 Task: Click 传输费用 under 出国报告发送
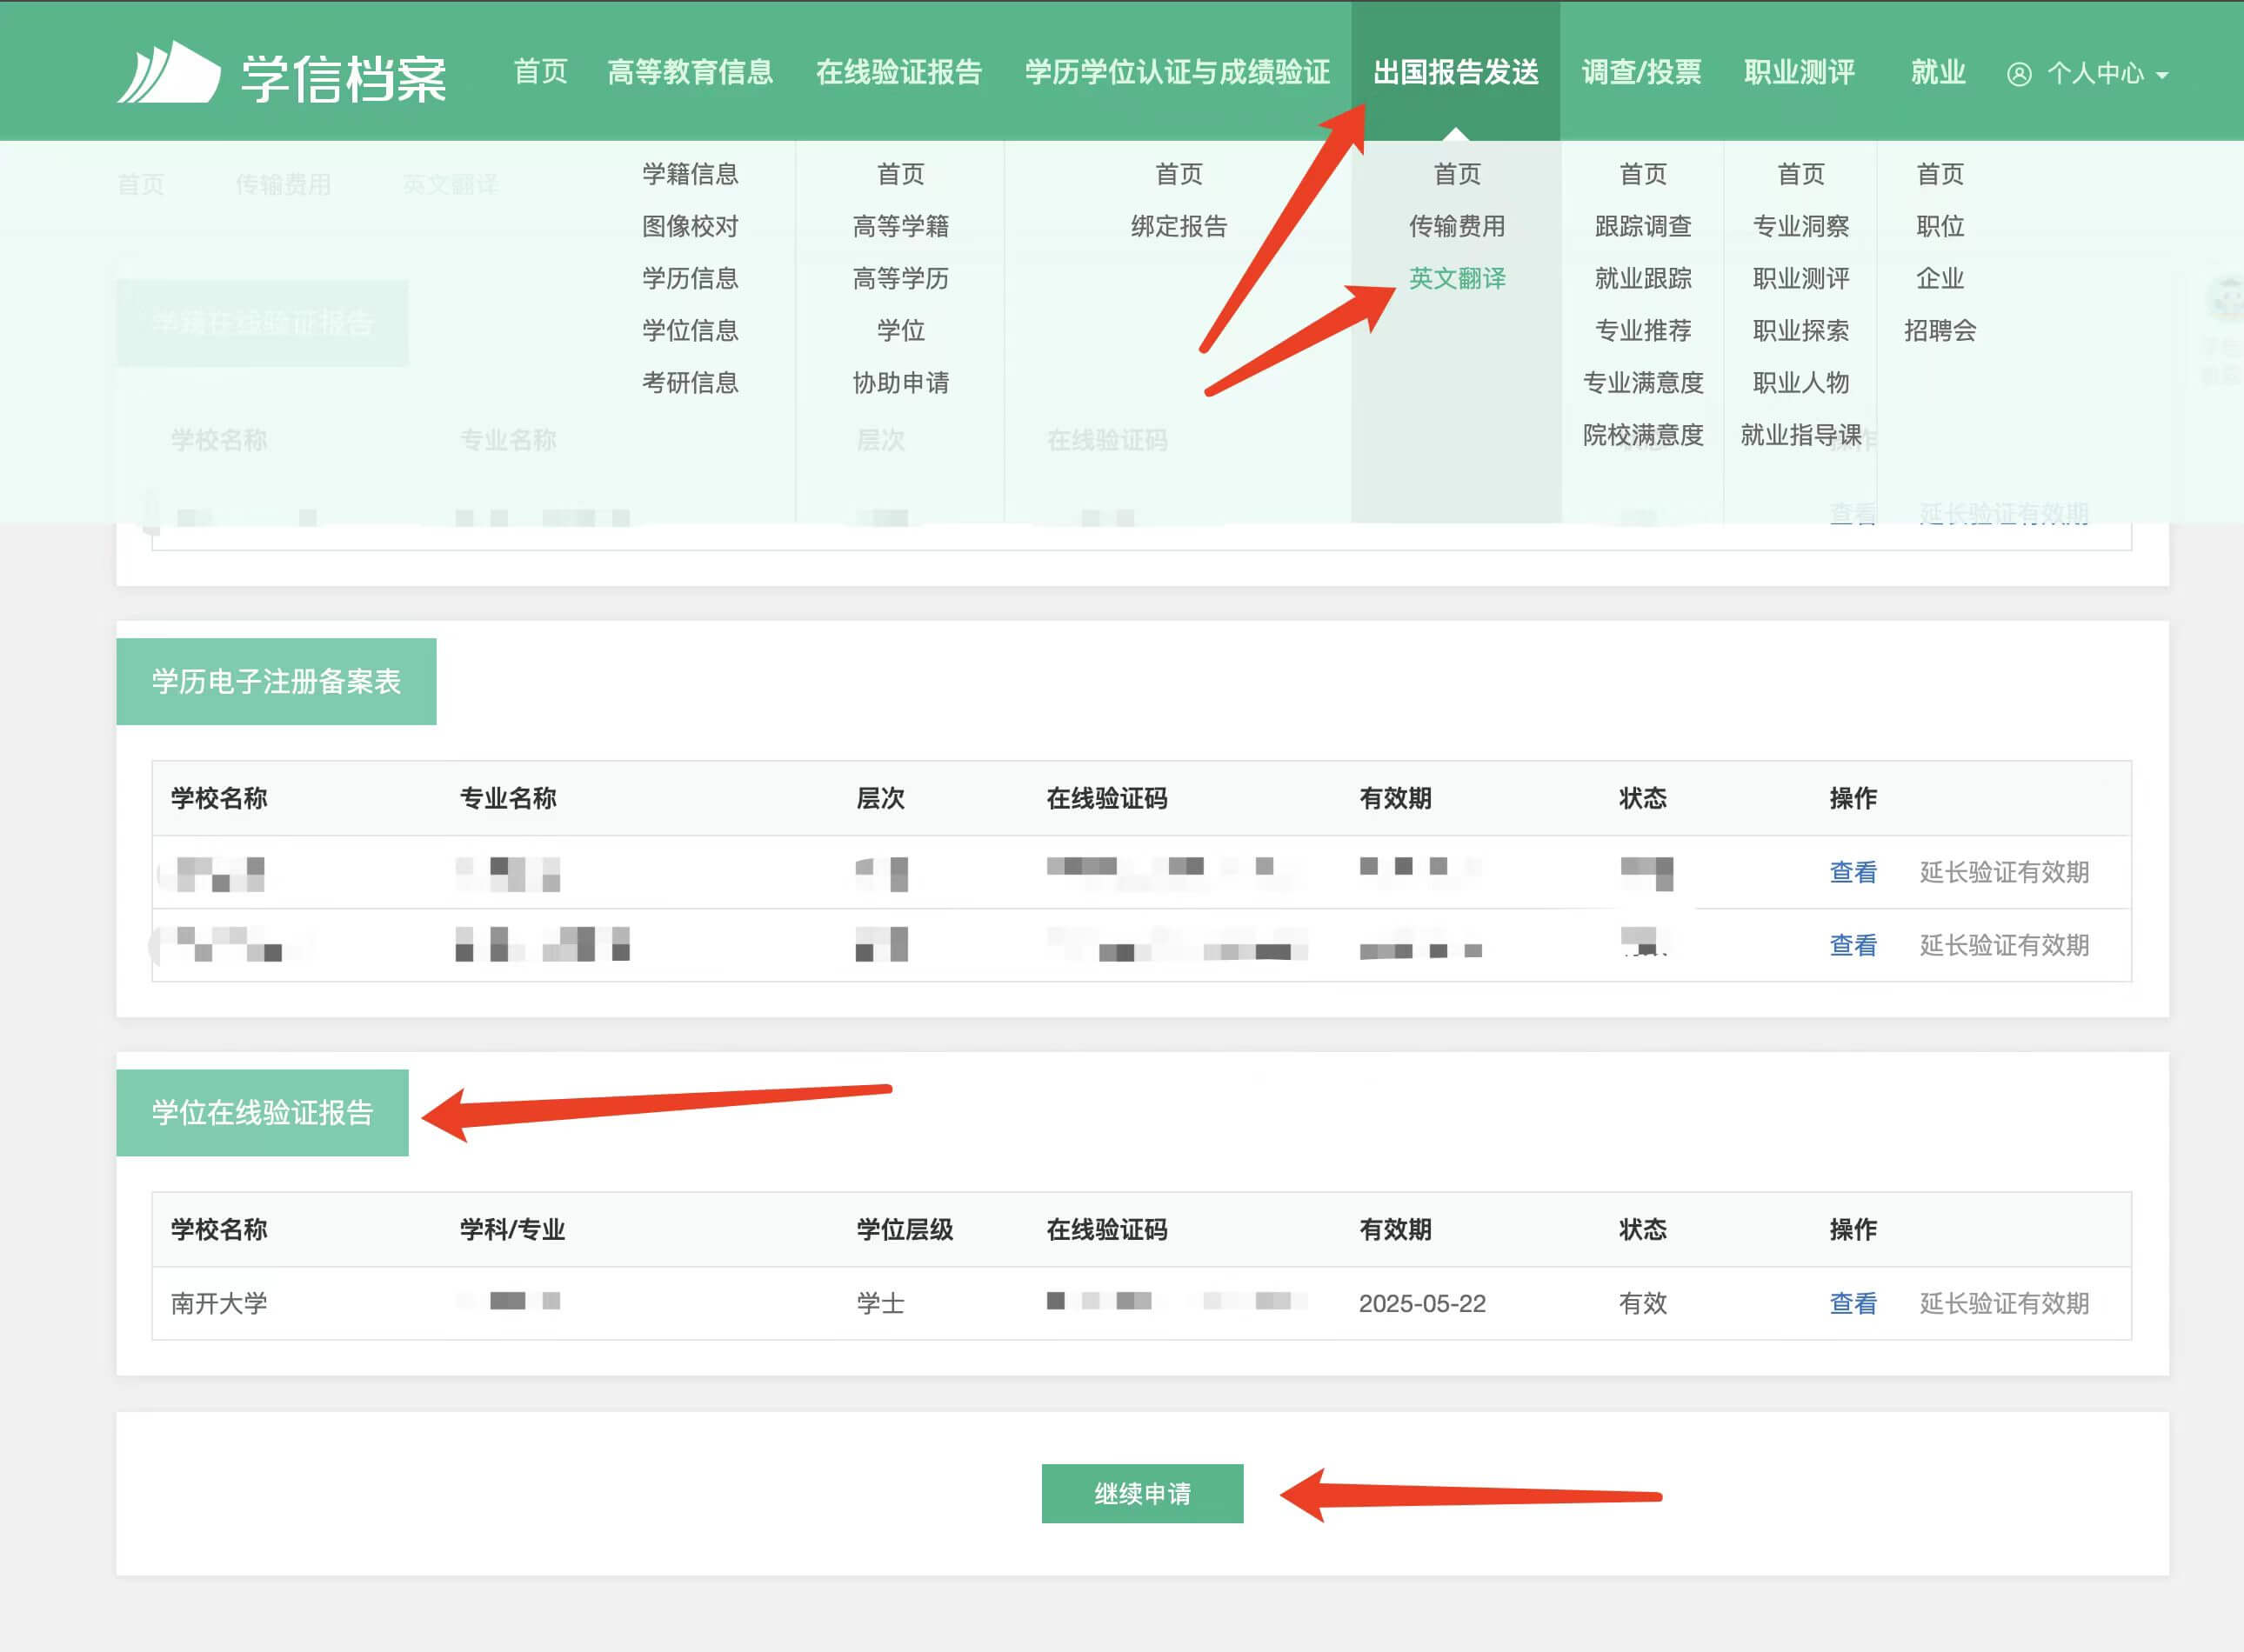click(x=1457, y=225)
